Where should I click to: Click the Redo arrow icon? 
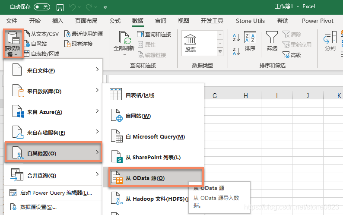point(89,7)
